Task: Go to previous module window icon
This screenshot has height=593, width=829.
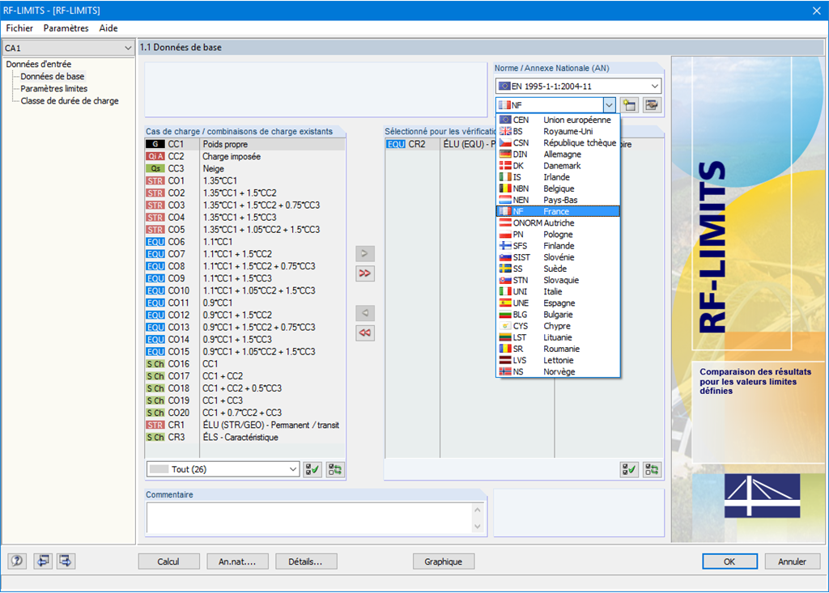Action: [x=42, y=561]
